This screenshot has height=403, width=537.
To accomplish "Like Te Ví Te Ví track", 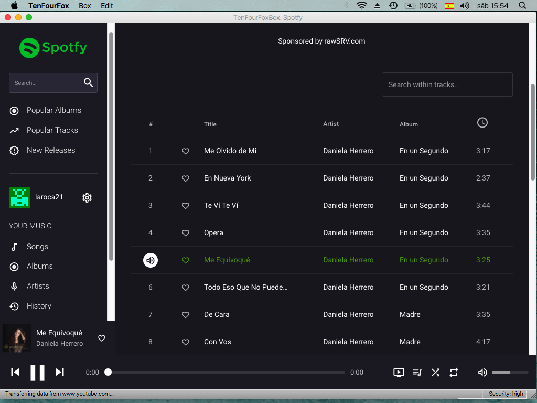I will pyautogui.click(x=186, y=206).
